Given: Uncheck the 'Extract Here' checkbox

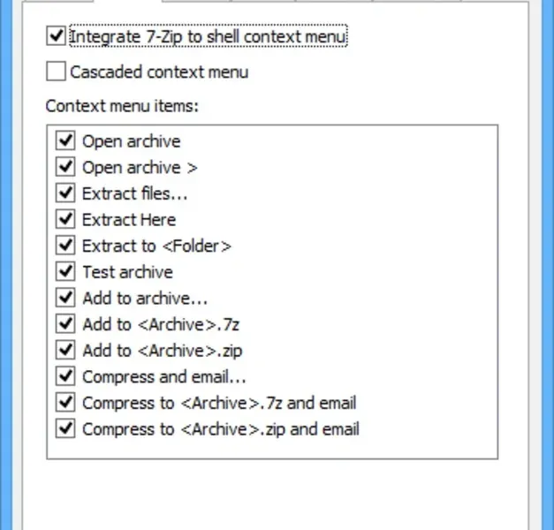Looking at the screenshot, I should [65, 220].
